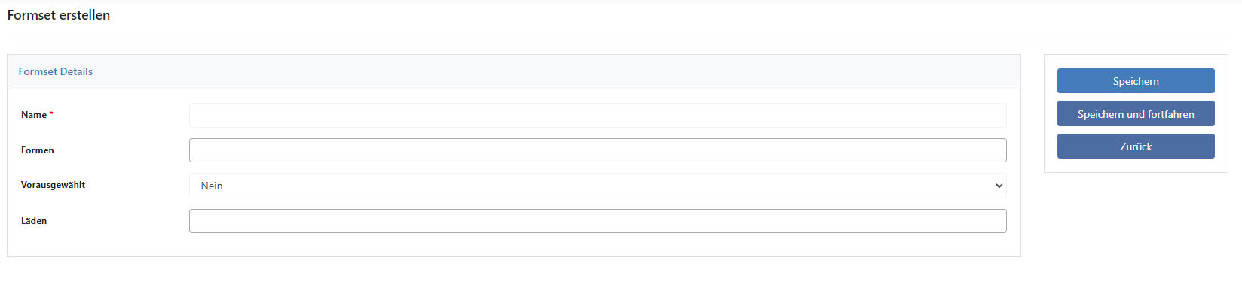This screenshot has height=299, width=1242.
Task: Click the Name field label
Action: (x=34, y=115)
